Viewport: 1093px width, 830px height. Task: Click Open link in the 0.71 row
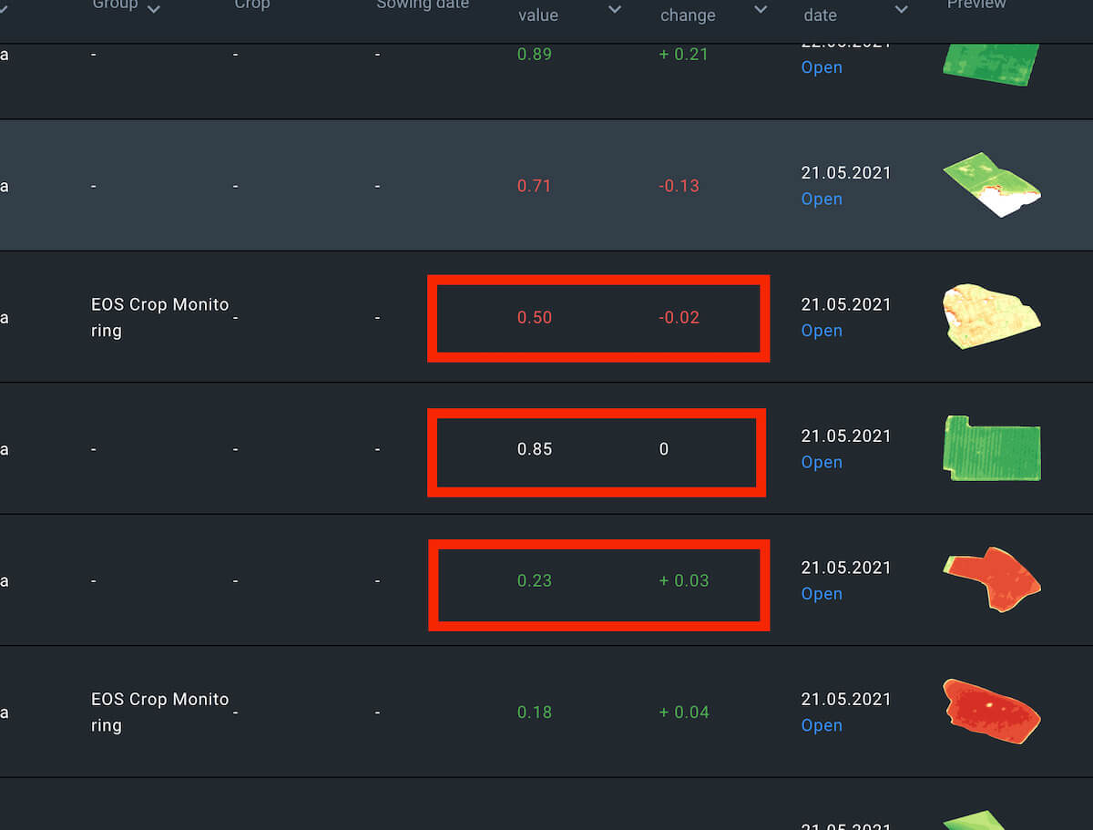pyautogui.click(x=821, y=199)
